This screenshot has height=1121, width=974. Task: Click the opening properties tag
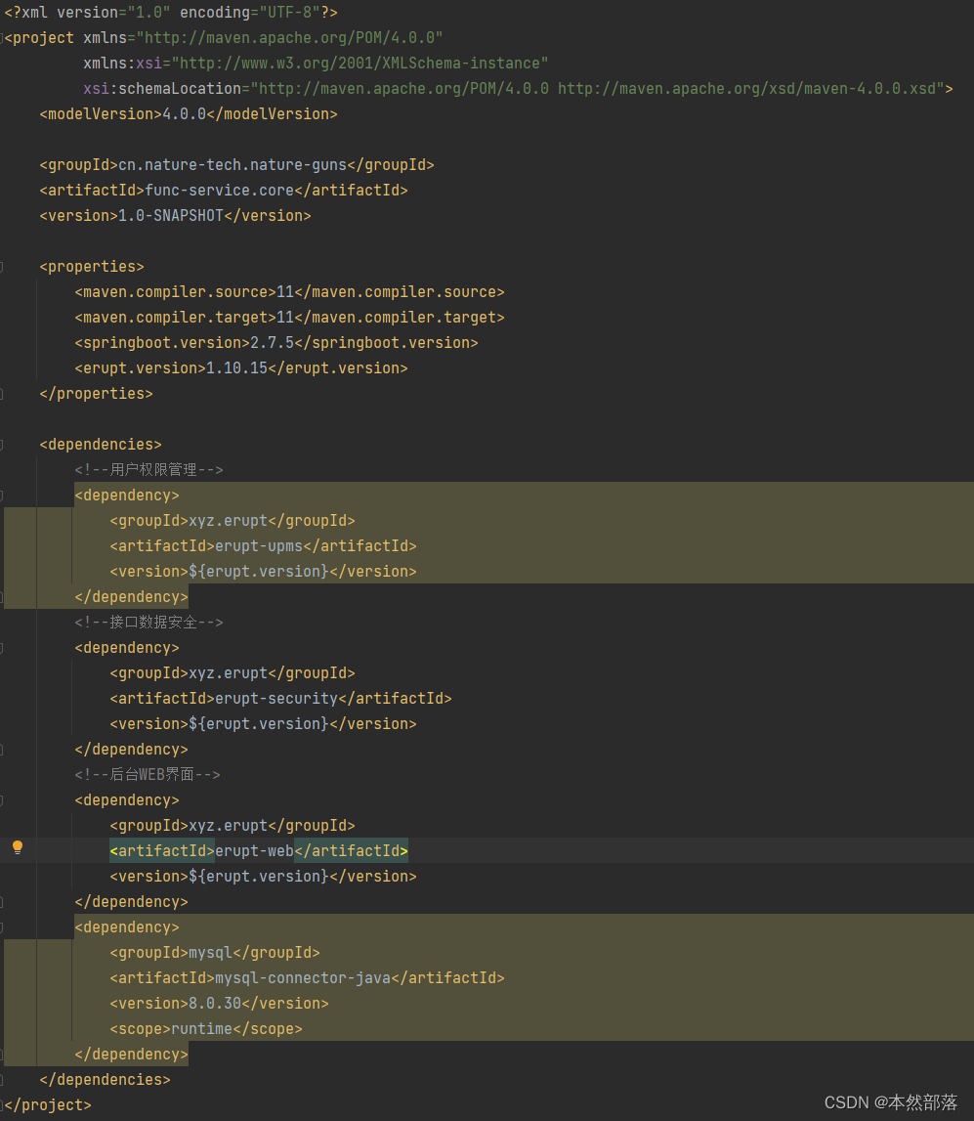pos(92,267)
